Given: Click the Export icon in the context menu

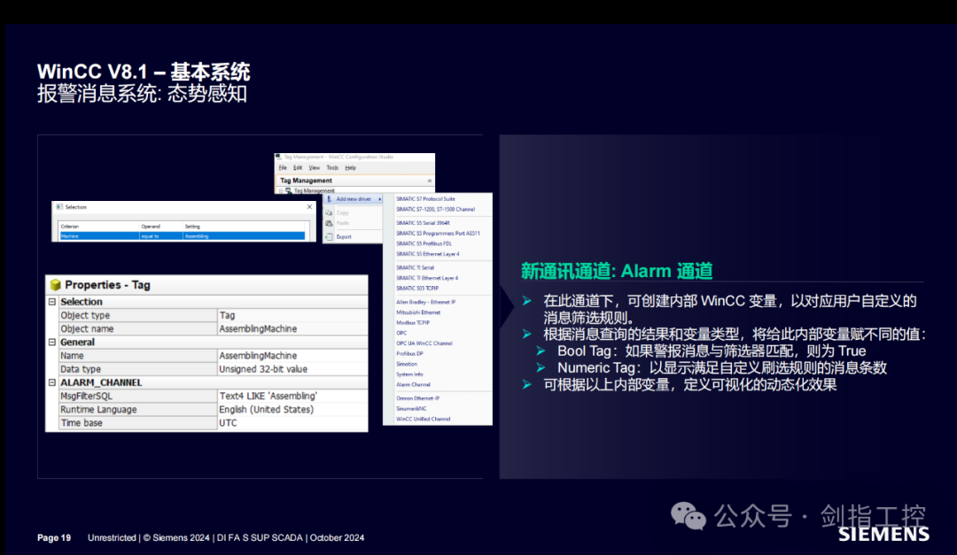Looking at the screenshot, I should coord(328,237).
